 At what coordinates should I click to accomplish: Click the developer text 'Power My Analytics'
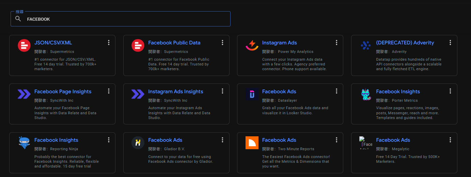click(296, 52)
